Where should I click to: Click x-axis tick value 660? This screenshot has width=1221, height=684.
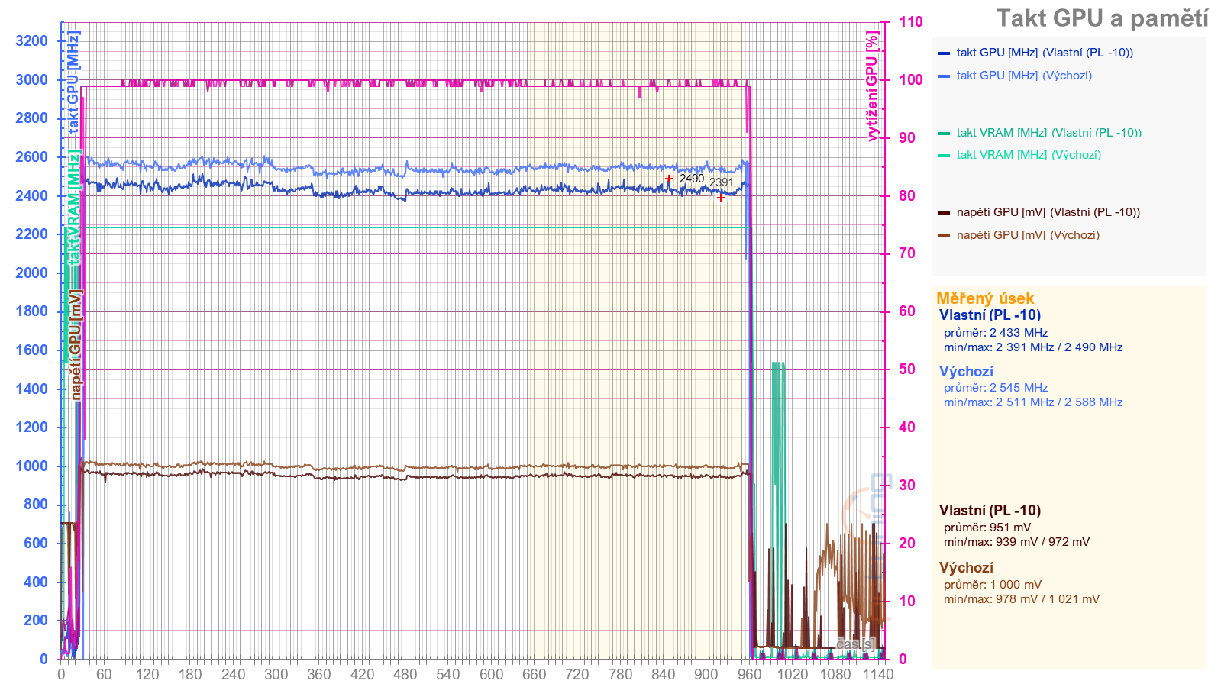click(x=534, y=674)
